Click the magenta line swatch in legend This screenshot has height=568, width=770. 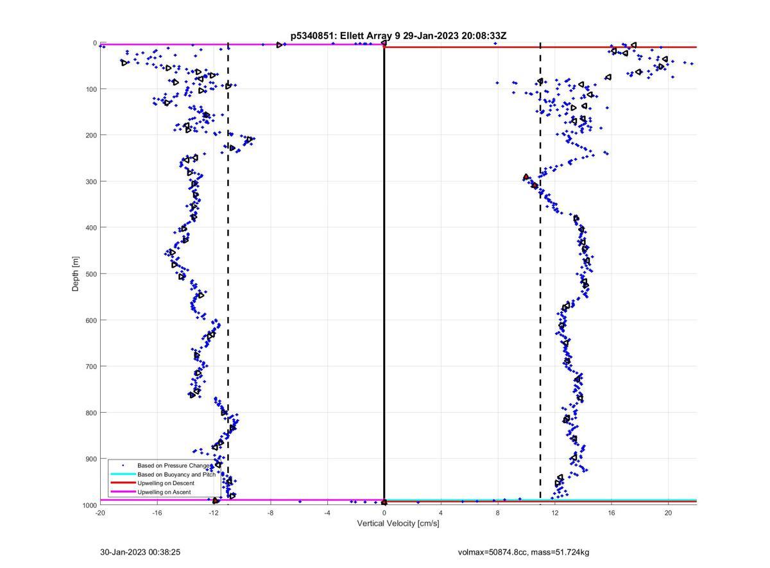click(123, 492)
